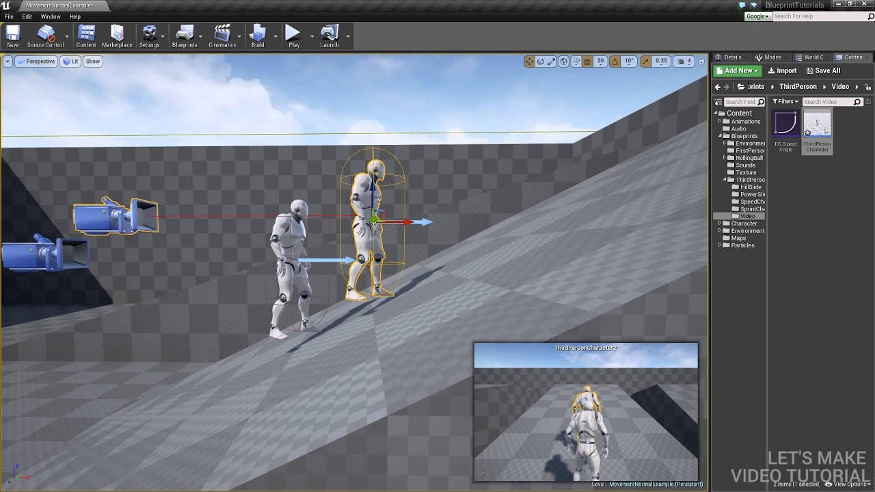The height and width of the screenshot is (492, 875).
Task: Collapse the Blueprints folder
Action: click(720, 136)
